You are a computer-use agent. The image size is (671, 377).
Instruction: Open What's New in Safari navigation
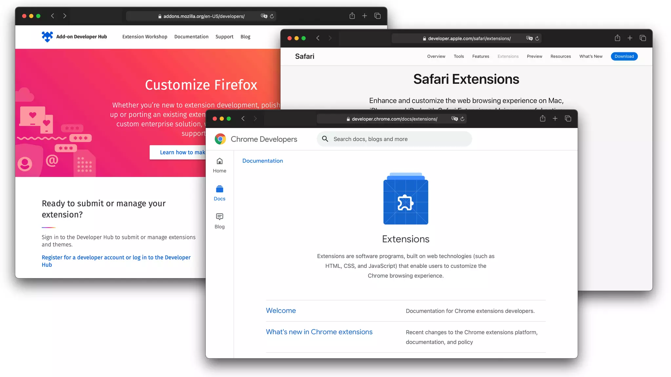(590, 56)
